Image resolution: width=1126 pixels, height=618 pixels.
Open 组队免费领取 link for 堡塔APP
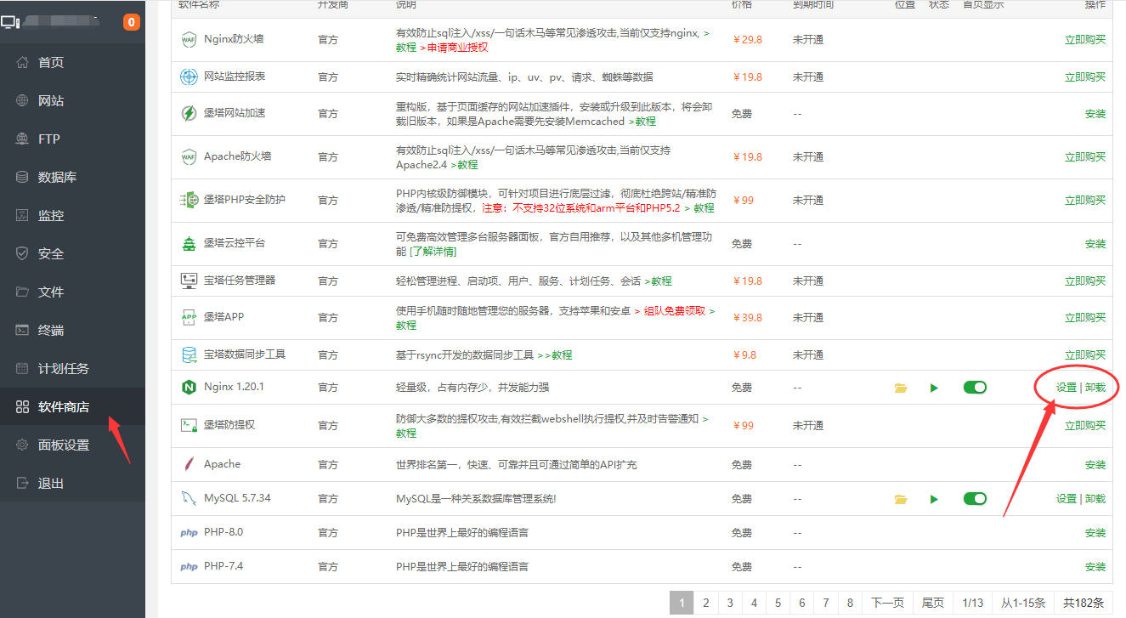pos(675,311)
